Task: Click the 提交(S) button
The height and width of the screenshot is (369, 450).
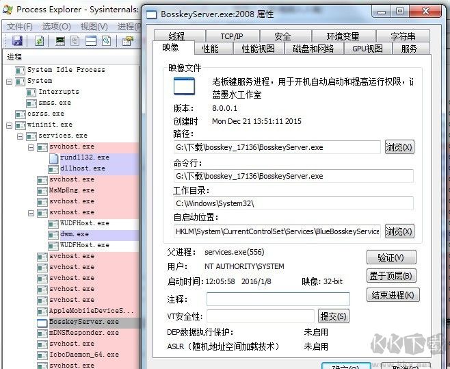Action: click(334, 316)
